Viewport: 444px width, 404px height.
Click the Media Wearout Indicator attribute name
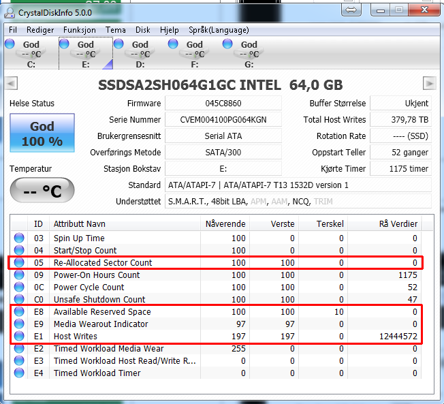[x=101, y=324]
